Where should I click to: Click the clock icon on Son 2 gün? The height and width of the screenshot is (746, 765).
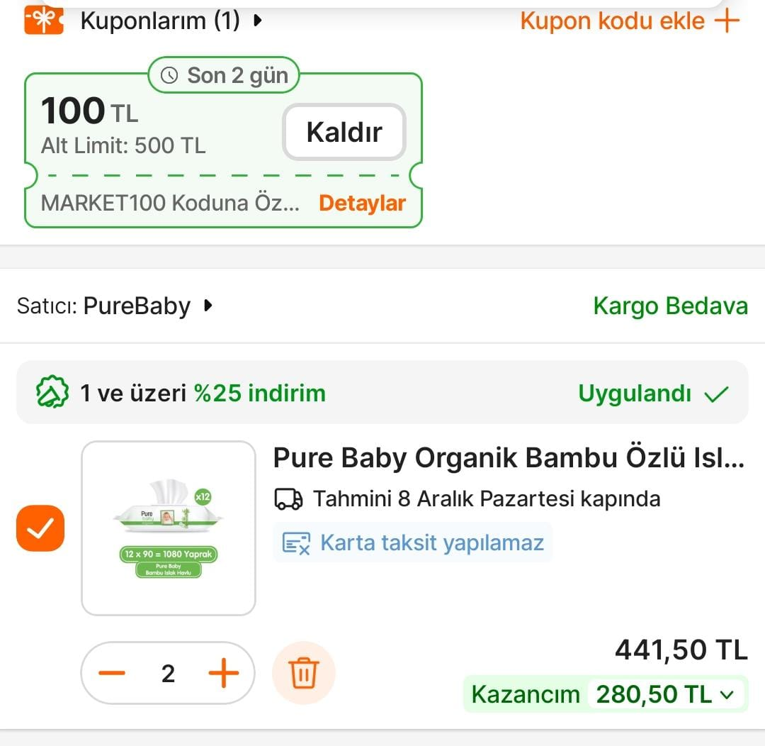tap(169, 76)
